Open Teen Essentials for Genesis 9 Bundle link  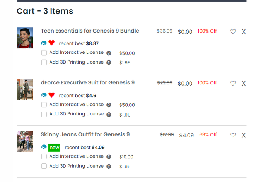tap(90, 31)
